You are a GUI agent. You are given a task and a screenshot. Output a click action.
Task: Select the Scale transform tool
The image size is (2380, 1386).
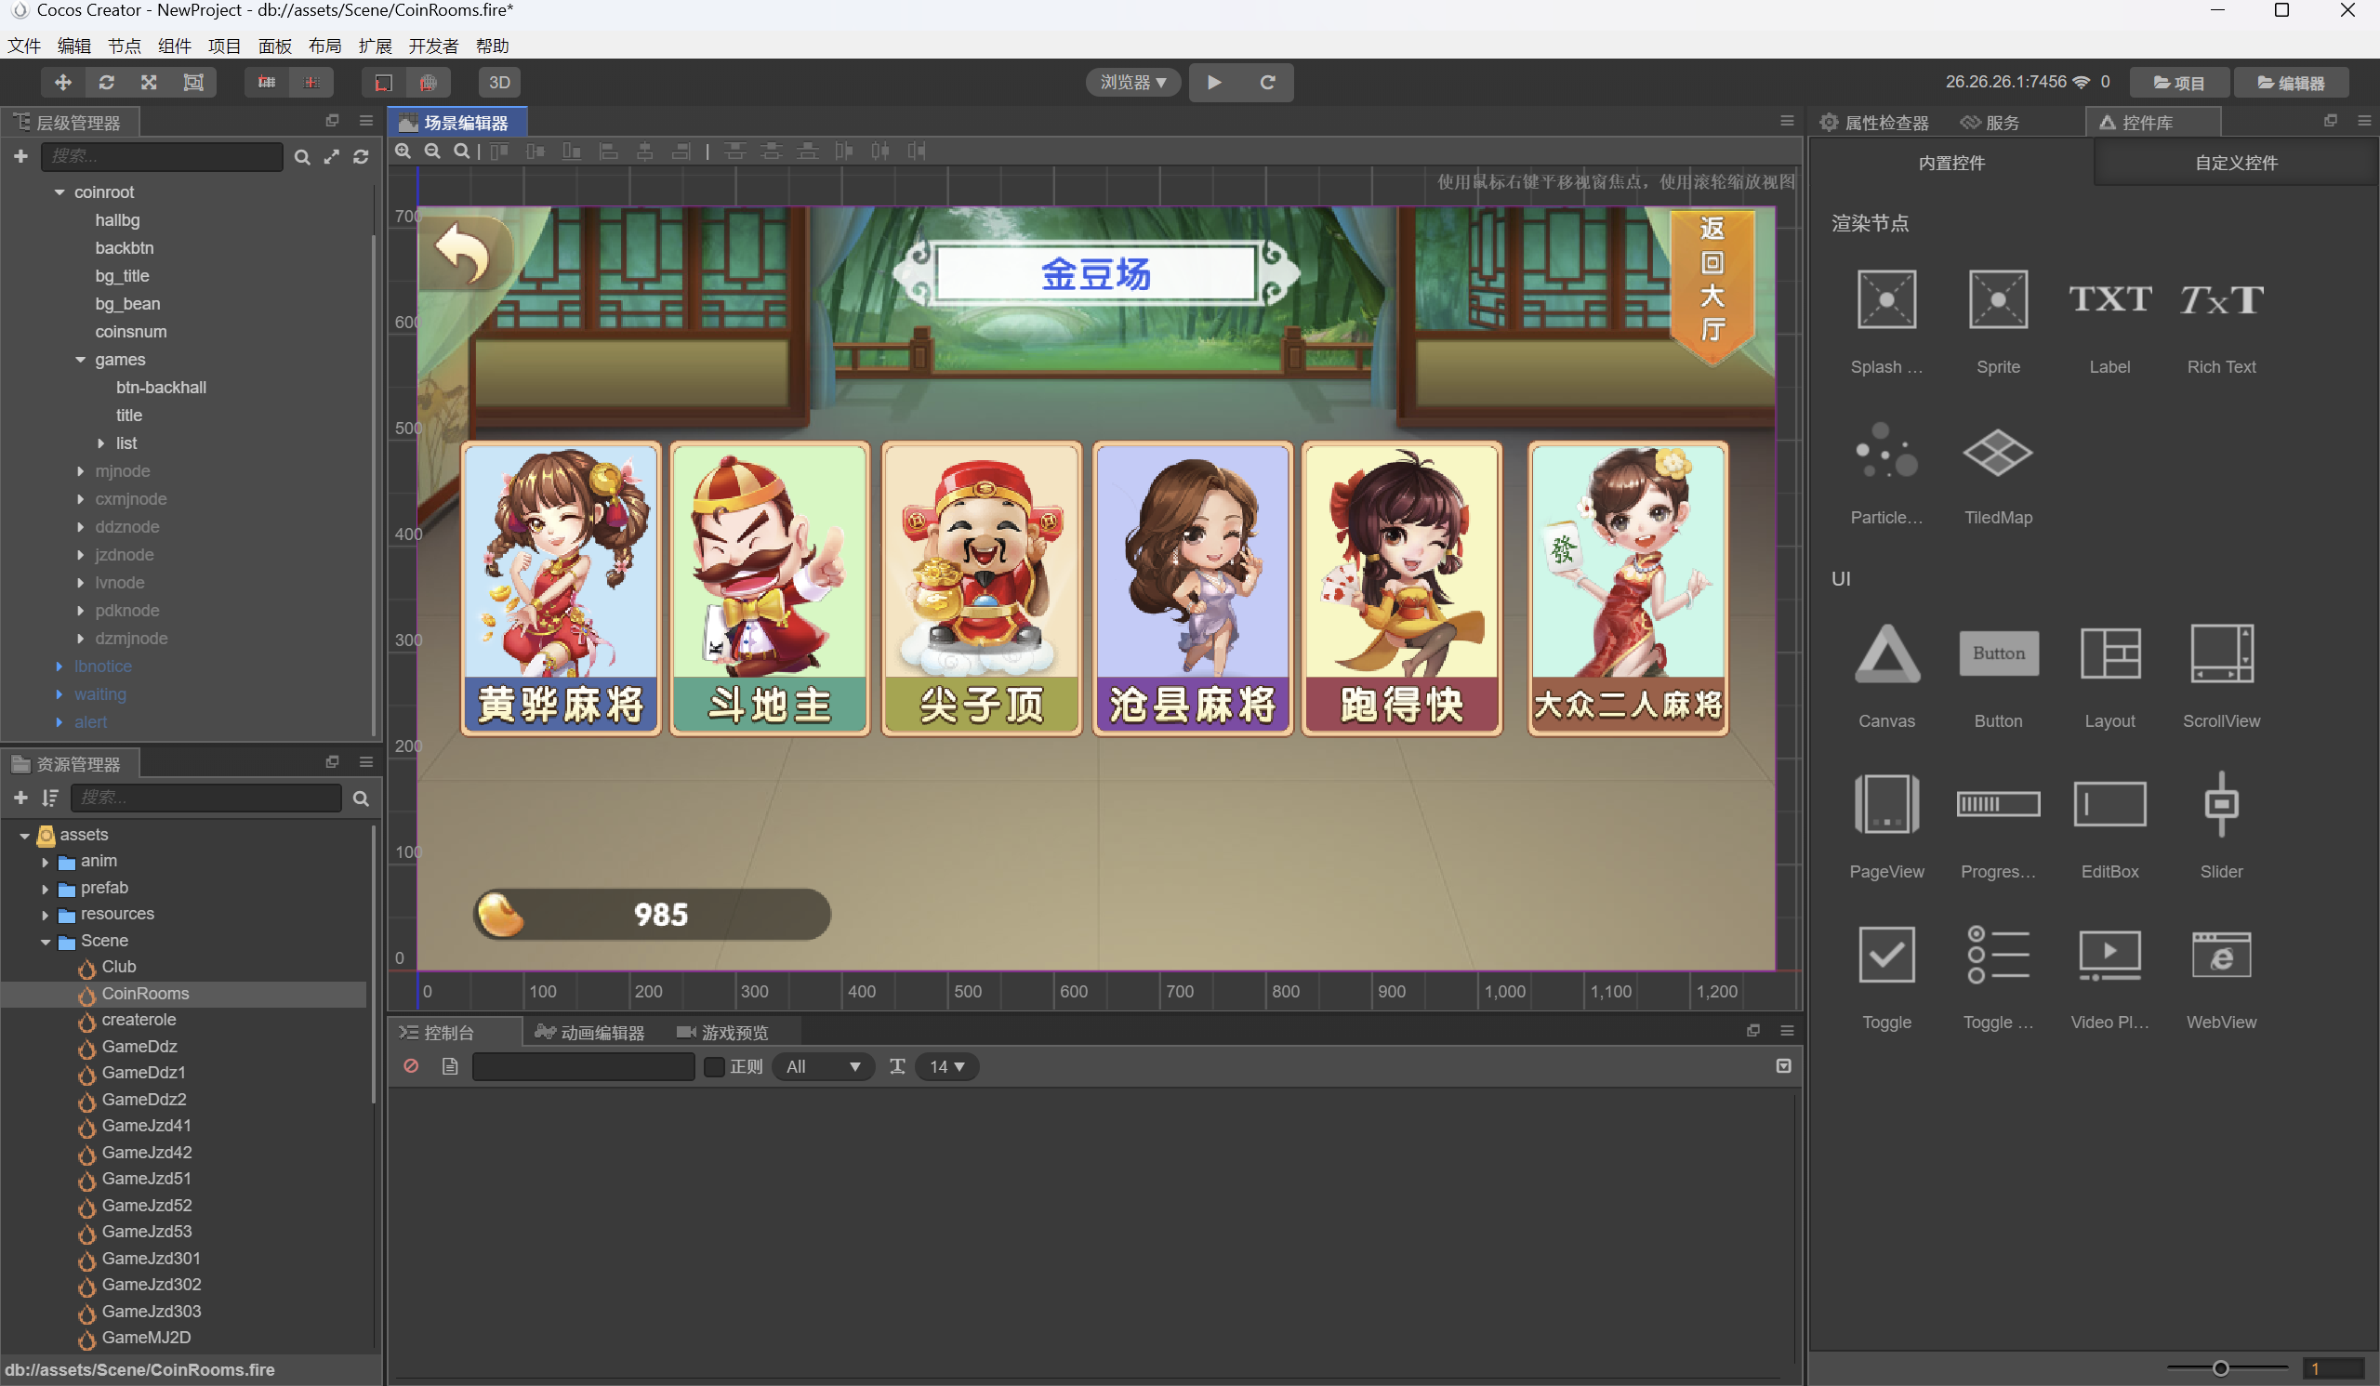[x=148, y=82]
